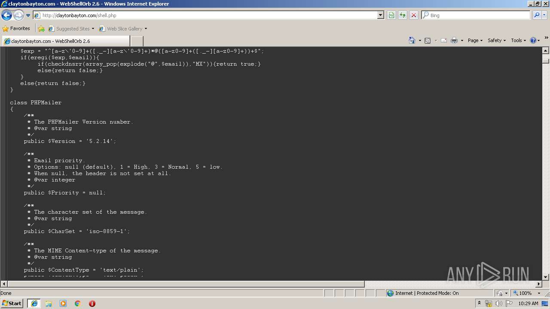Show hidden system tray icons
550x309 pixels.
[479, 303]
